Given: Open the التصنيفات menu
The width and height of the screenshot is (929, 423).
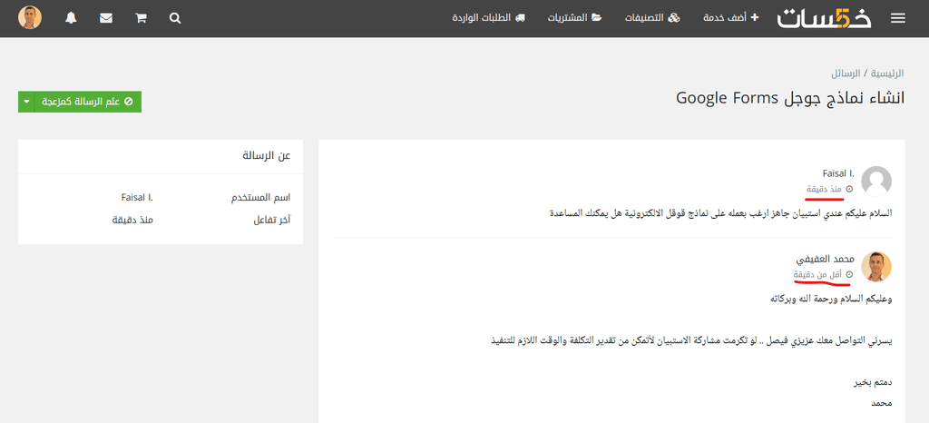Looking at the screenshot, I should tap(652, 18).
